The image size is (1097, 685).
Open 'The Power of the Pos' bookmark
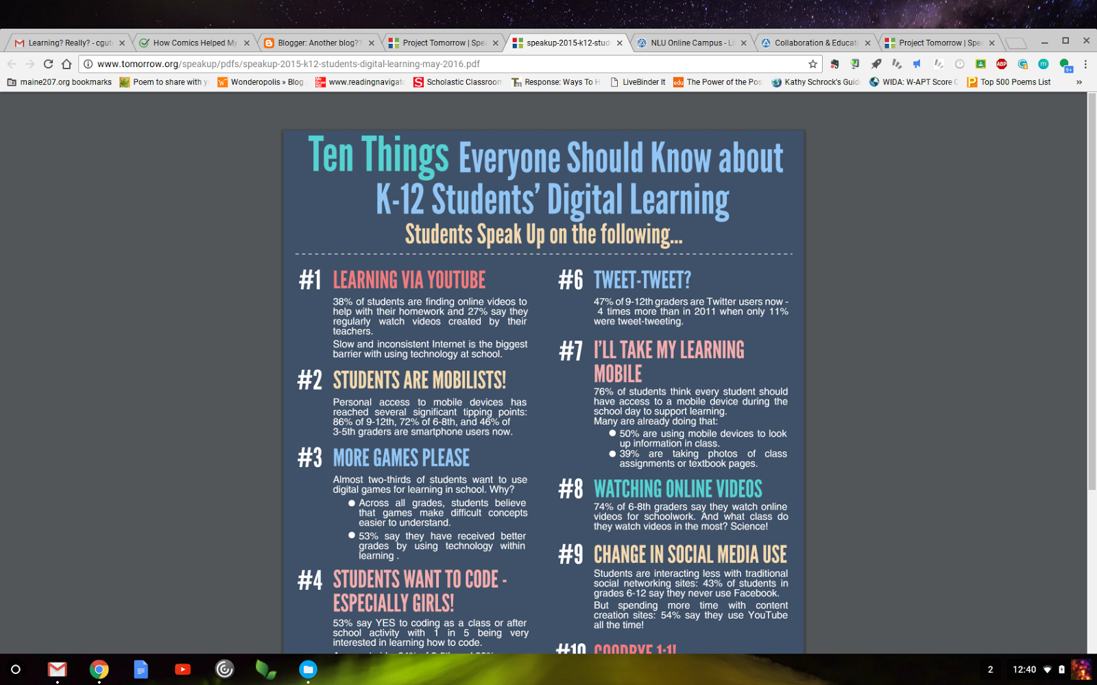(x=717, y=82)
